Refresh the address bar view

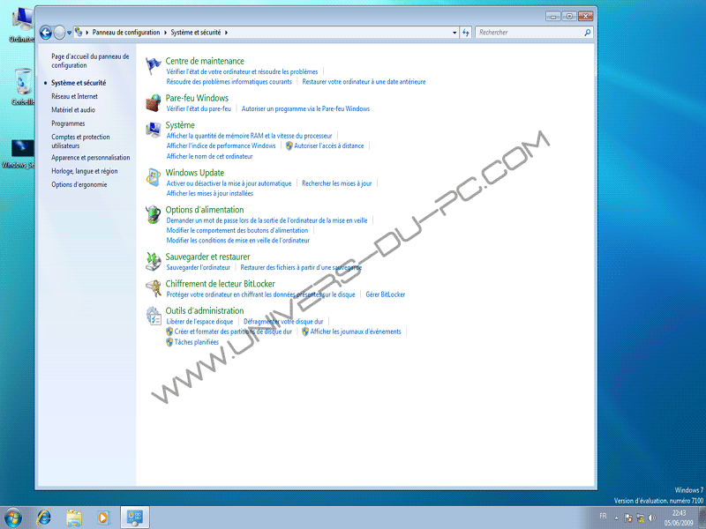pos(466,33)
